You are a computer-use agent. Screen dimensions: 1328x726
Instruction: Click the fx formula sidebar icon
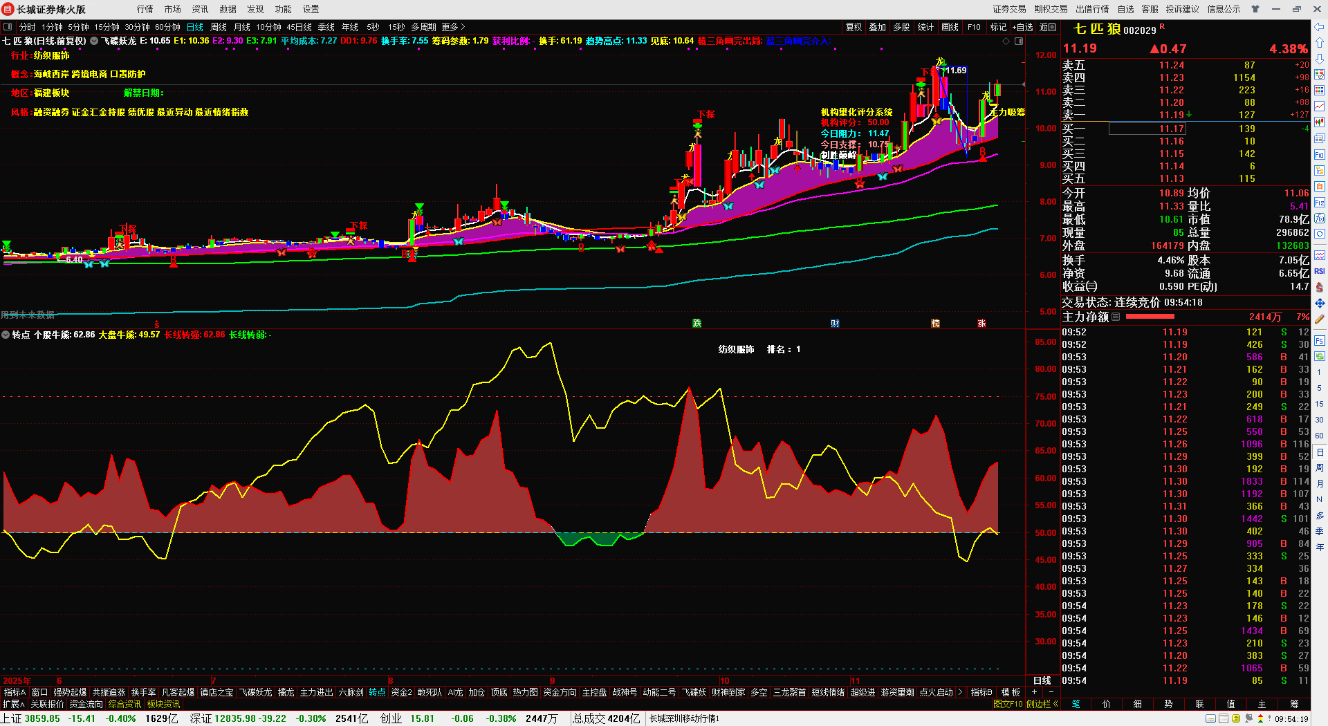point(1320,218)
